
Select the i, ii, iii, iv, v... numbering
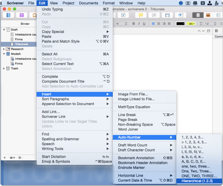tap(199, 147)
